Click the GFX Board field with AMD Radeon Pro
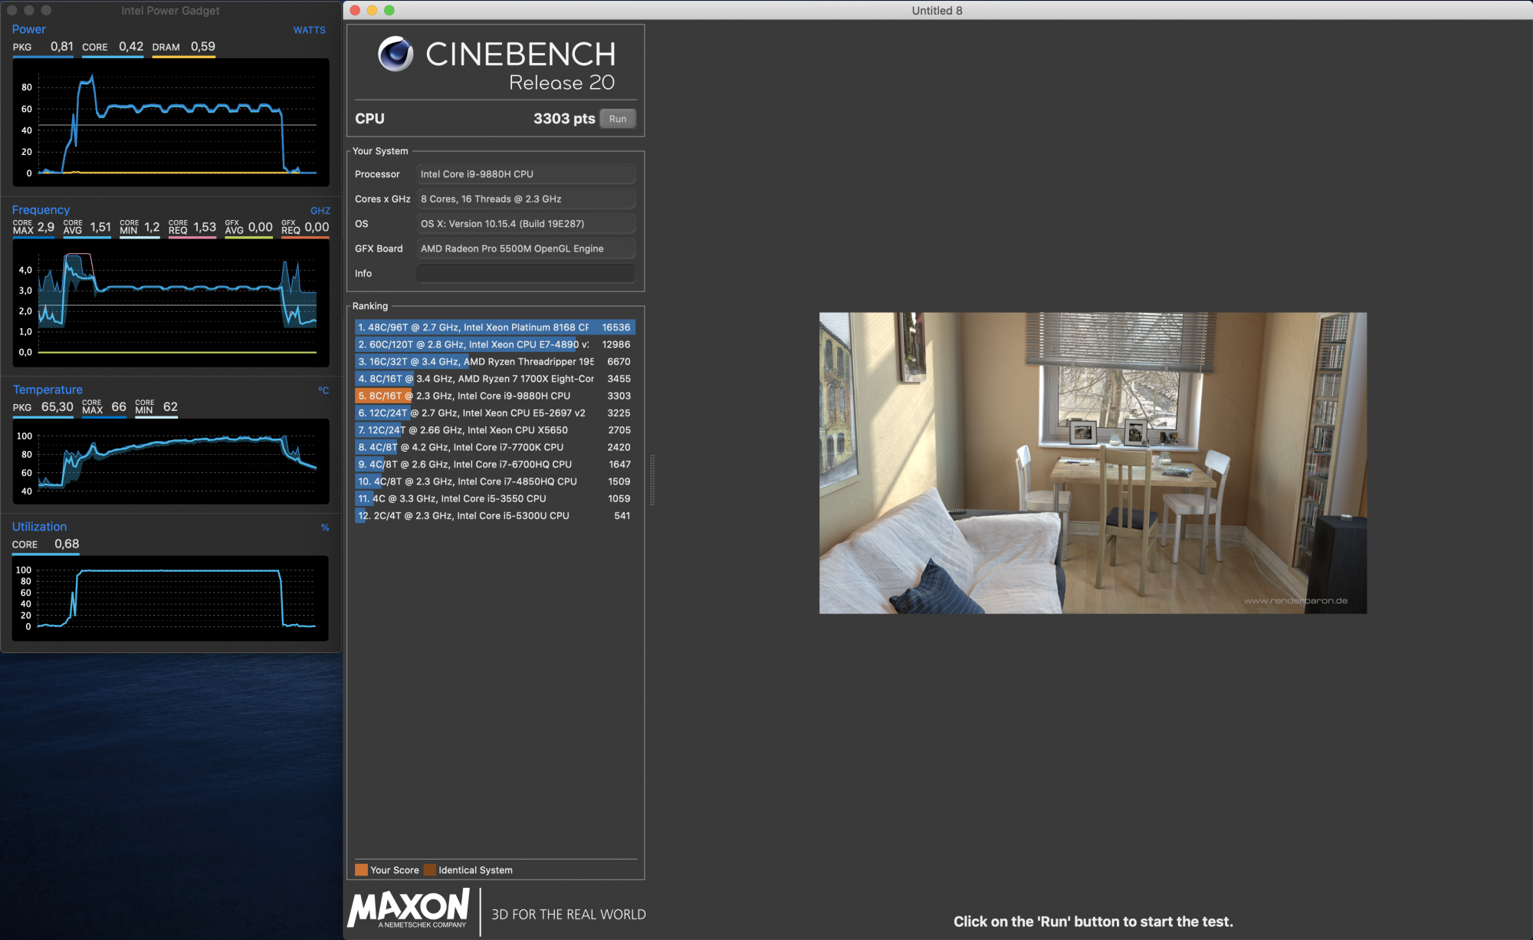Screen dimensions: 1533x940 click(x=524, y=248)
